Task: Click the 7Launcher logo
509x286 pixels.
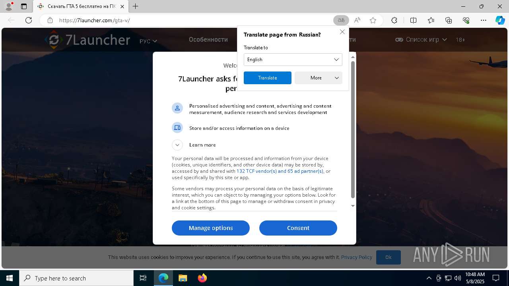Action: [87, 40]
